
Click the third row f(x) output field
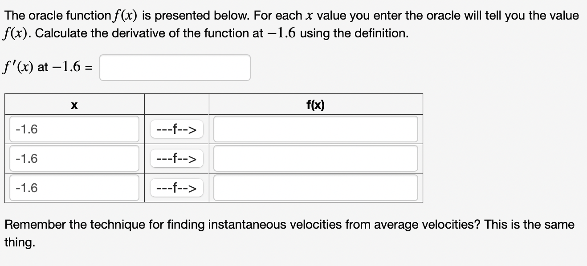pos(315,188)
